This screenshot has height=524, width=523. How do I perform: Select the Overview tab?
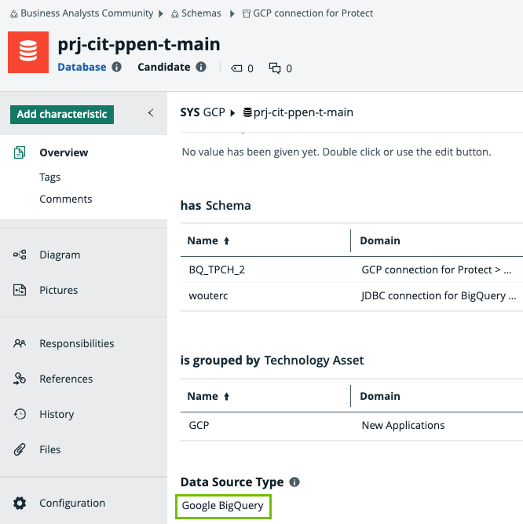(x=64, y=152)
